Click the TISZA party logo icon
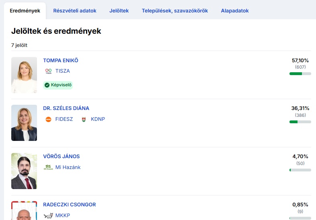 (x=48, y=71)
